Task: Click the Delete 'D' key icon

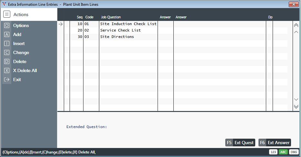Action: click(x=7, y=61)
